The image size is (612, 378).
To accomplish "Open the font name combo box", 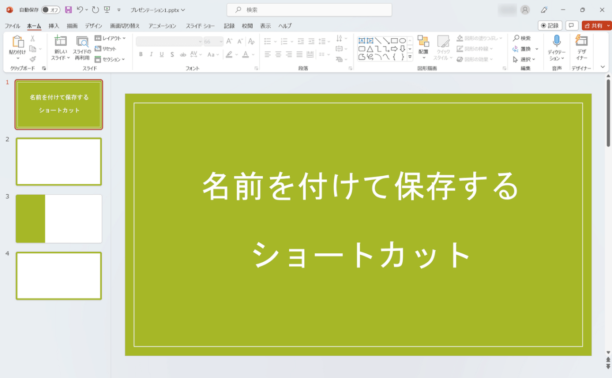I will coord(169,42).
